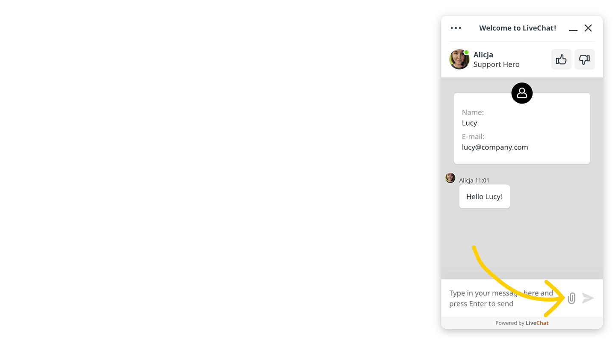
Task: Open the Powered by LiveChat link
Action: 522,323
